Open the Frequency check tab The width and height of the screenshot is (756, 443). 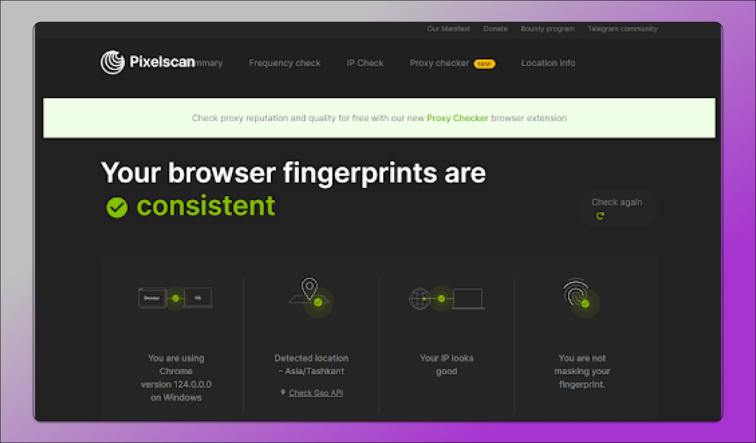pos(284,63)
